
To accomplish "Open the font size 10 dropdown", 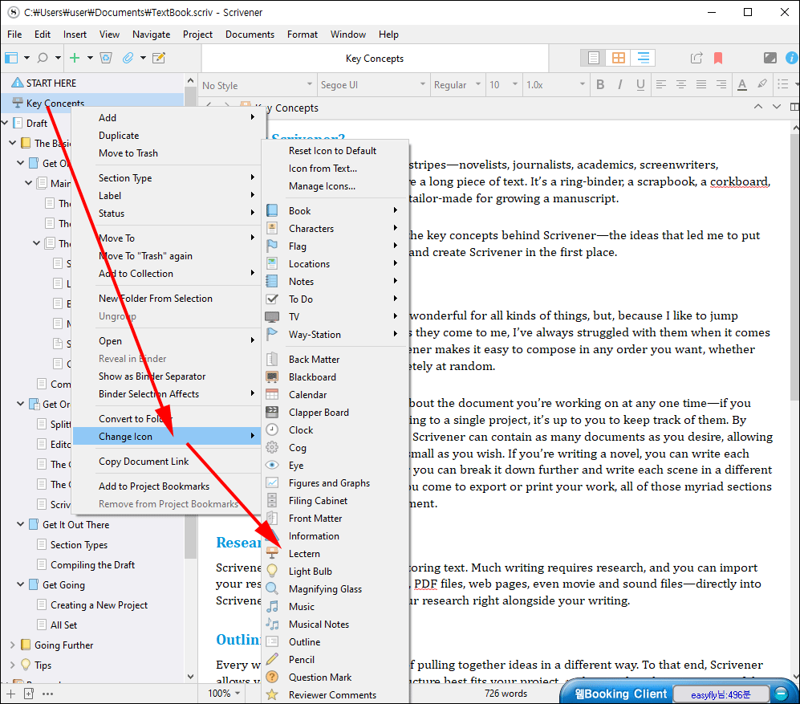I will 504,85.
